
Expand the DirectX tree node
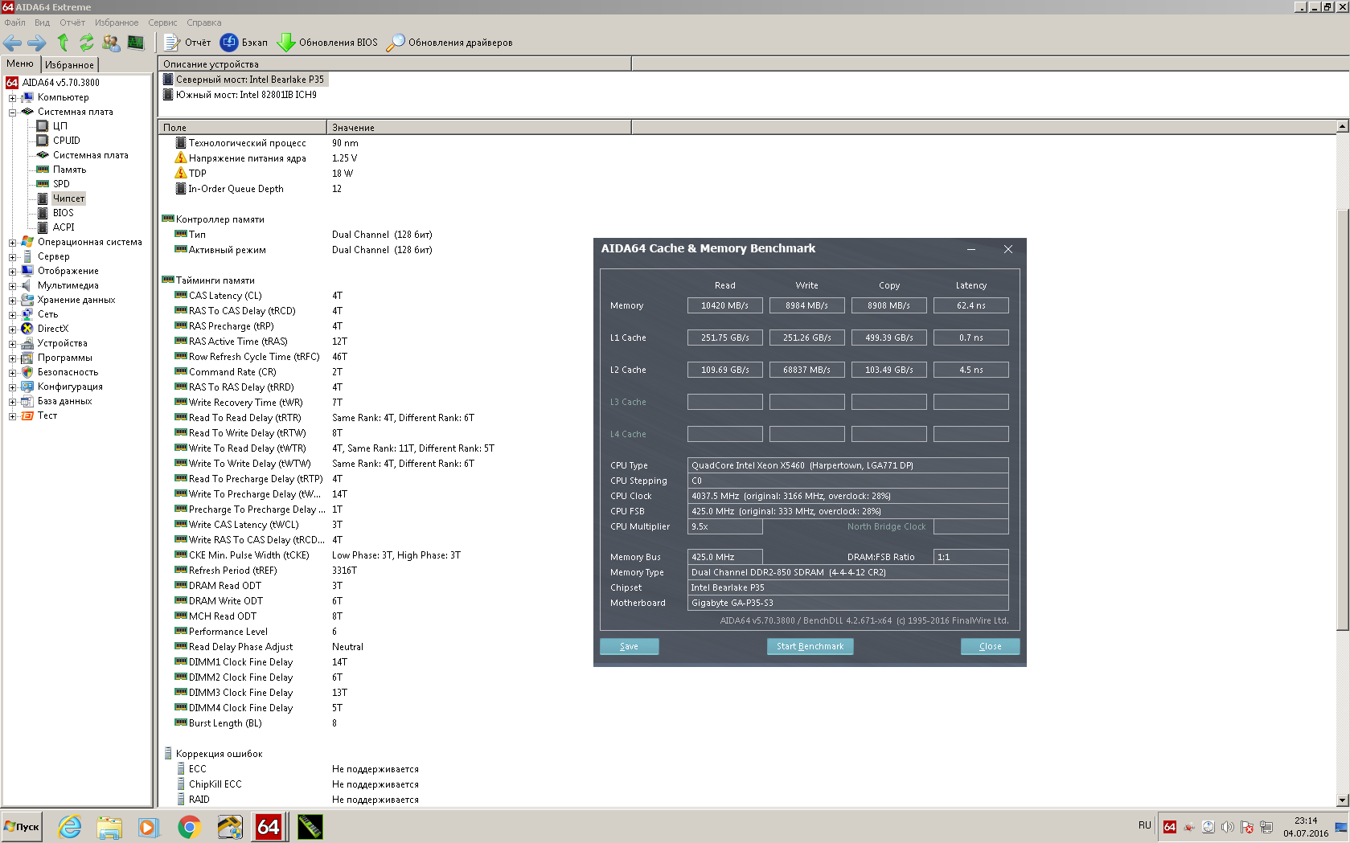(12, 329)
